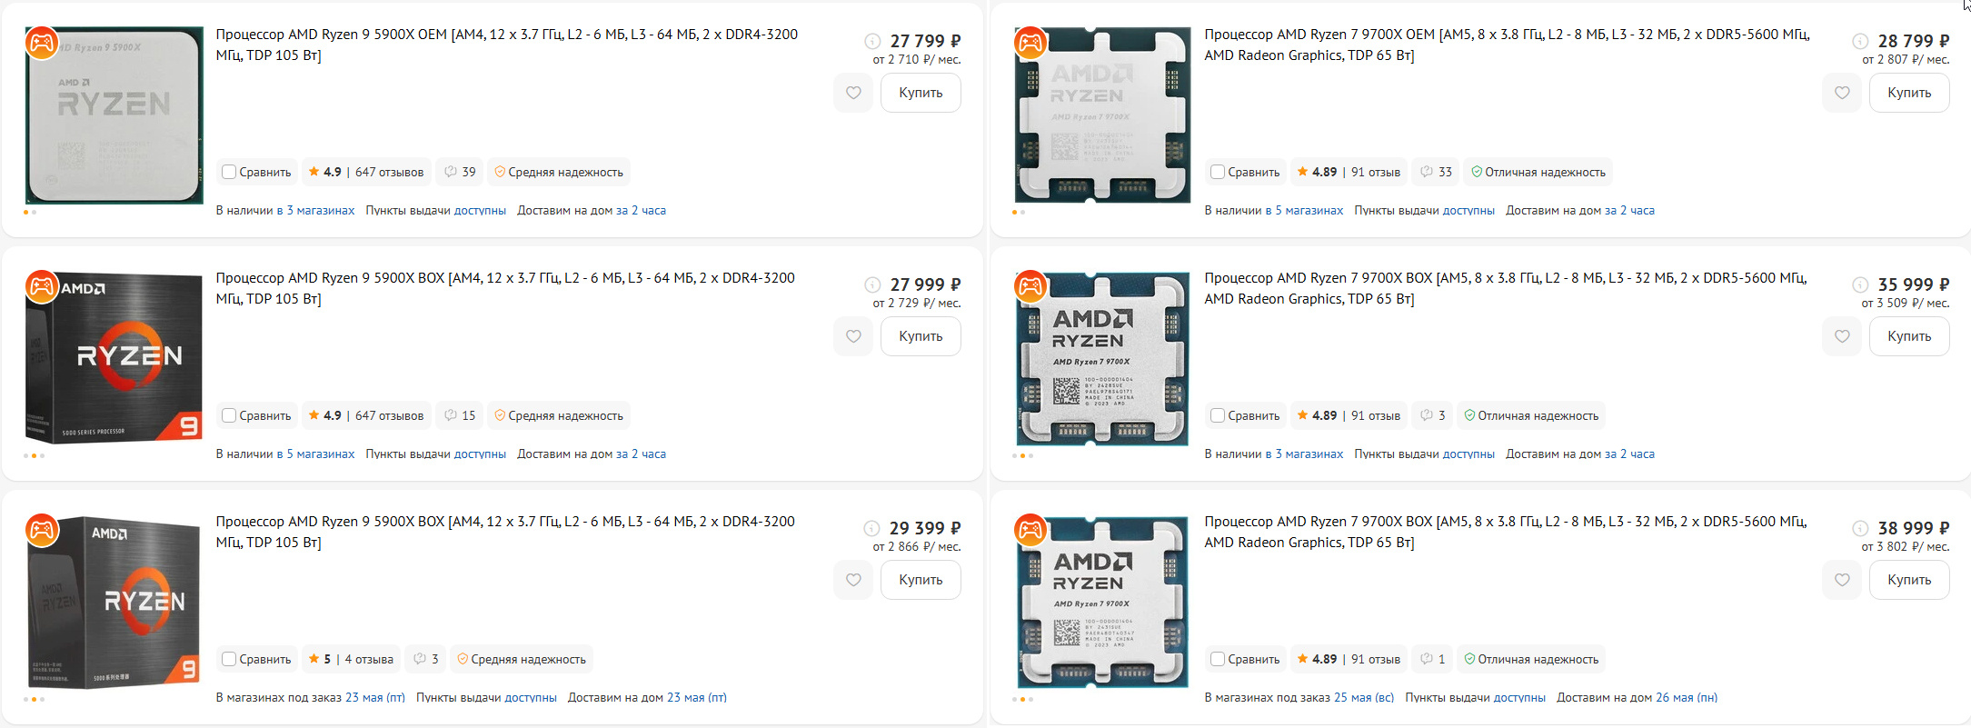Open comments bubble showing 33
Image resolution: width=1971 pixels, height=728 pixels.
[x=1437, y=172]
